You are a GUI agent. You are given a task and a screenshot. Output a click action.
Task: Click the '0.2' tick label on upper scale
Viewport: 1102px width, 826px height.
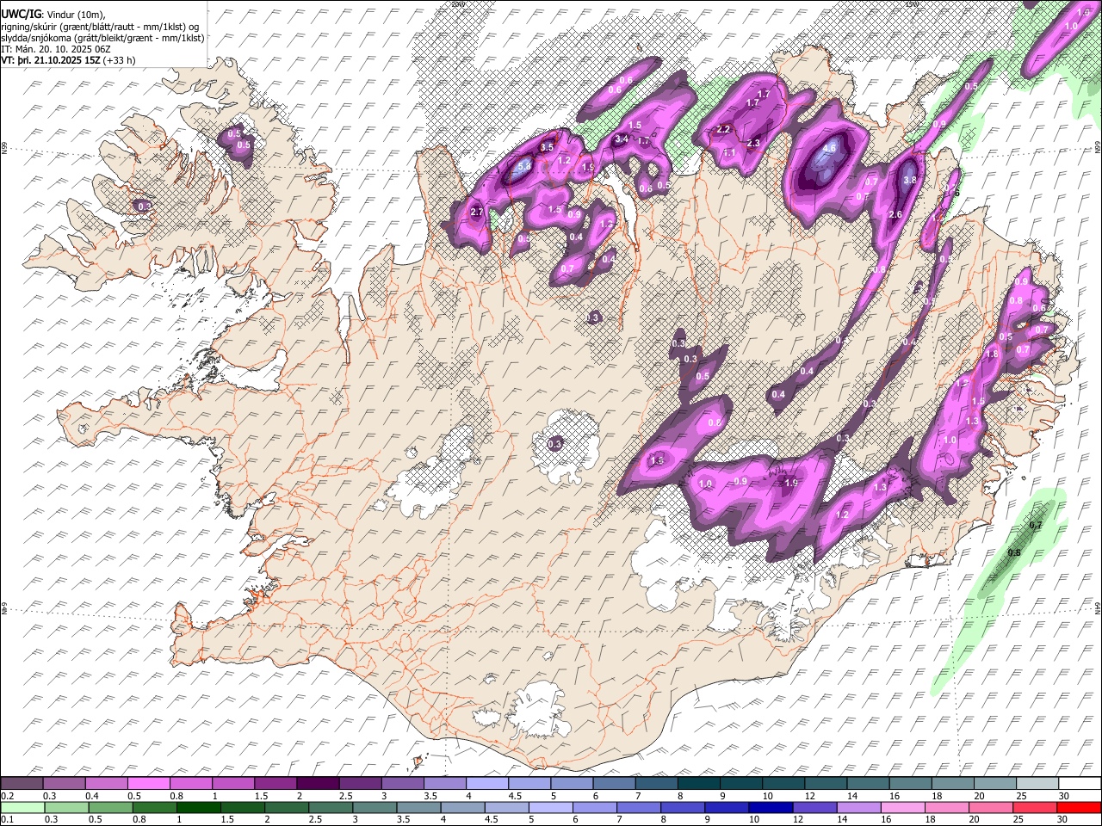(8, 796)
